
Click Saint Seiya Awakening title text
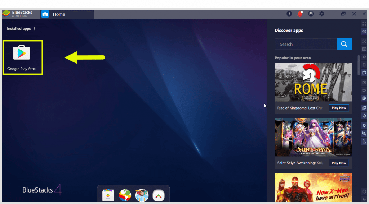pos(300,163)
